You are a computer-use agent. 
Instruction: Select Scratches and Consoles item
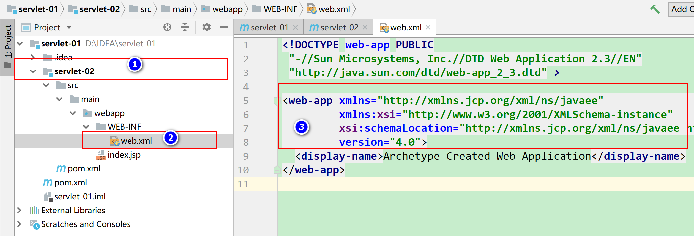[86, 224]
